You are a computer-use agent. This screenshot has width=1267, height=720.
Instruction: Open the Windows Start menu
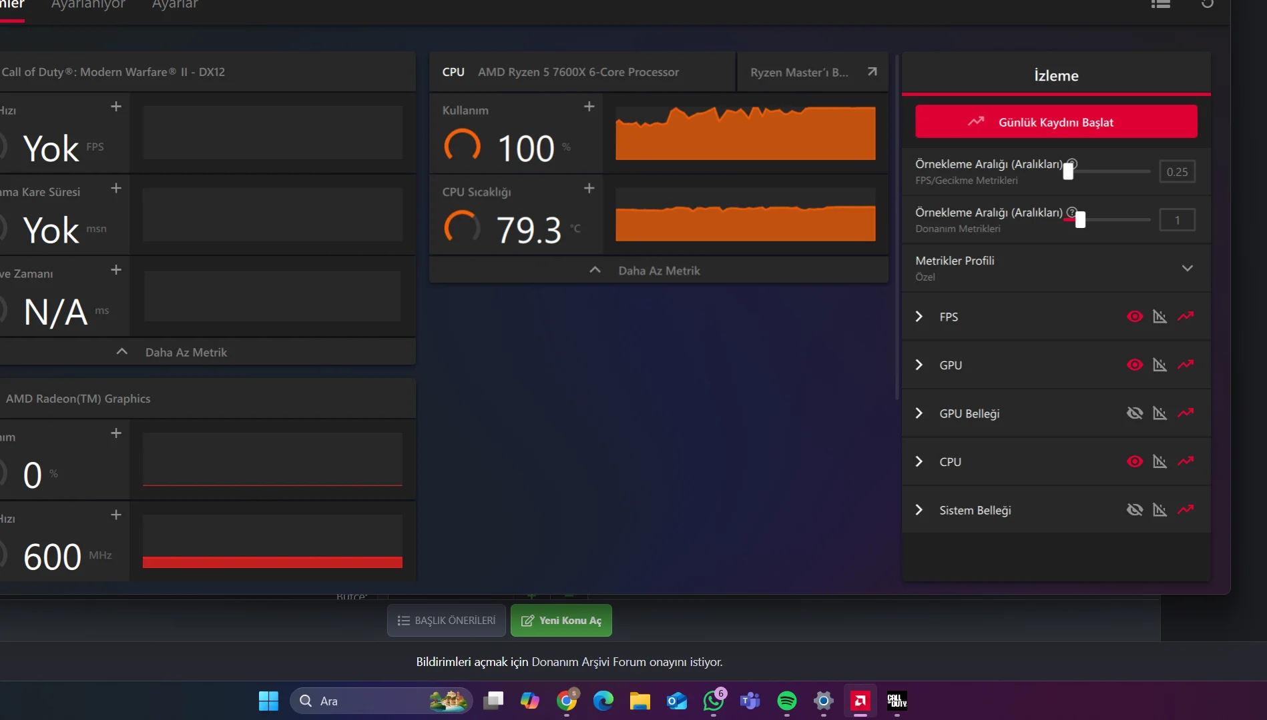(268, 701)
